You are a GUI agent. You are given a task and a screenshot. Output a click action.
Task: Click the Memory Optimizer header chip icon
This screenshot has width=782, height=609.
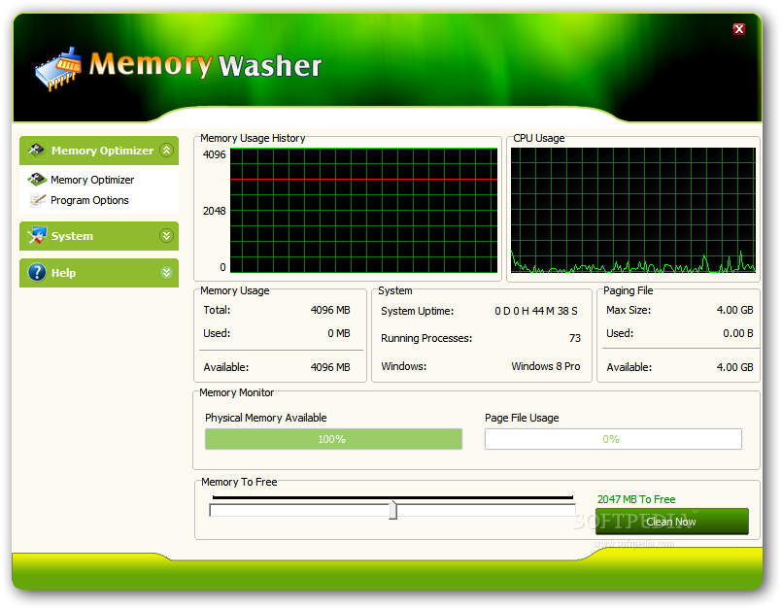[x=36, y=150]
